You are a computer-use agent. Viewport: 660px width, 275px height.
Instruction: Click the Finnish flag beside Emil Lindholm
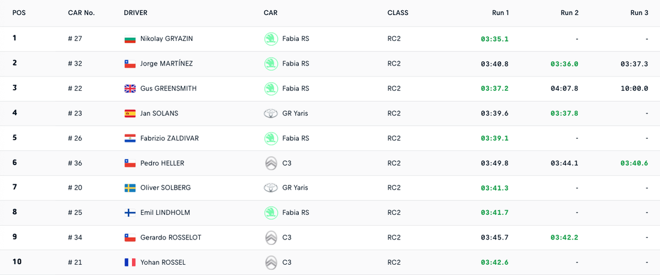(130, 213)
